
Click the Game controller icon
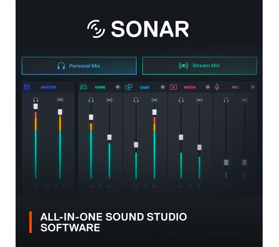(x=83, y=87)
